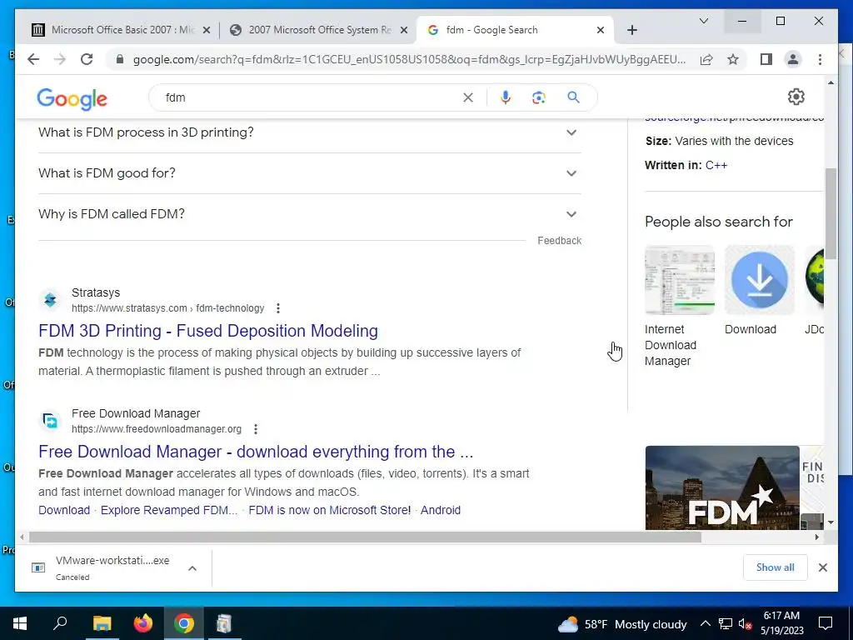Open the tab search chevron

coord(703,21)
